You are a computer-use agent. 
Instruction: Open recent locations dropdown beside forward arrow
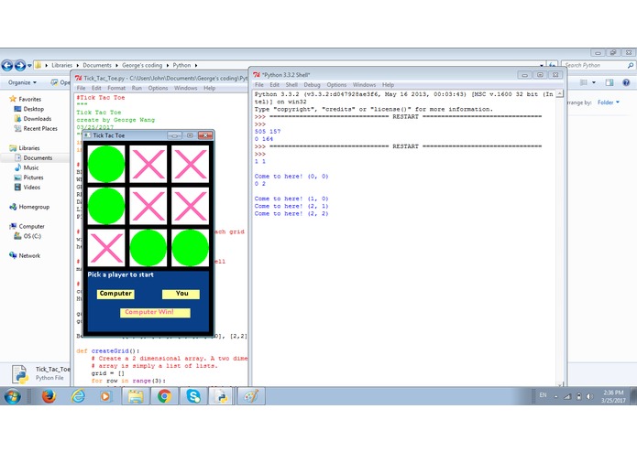[x=29, y=65]
